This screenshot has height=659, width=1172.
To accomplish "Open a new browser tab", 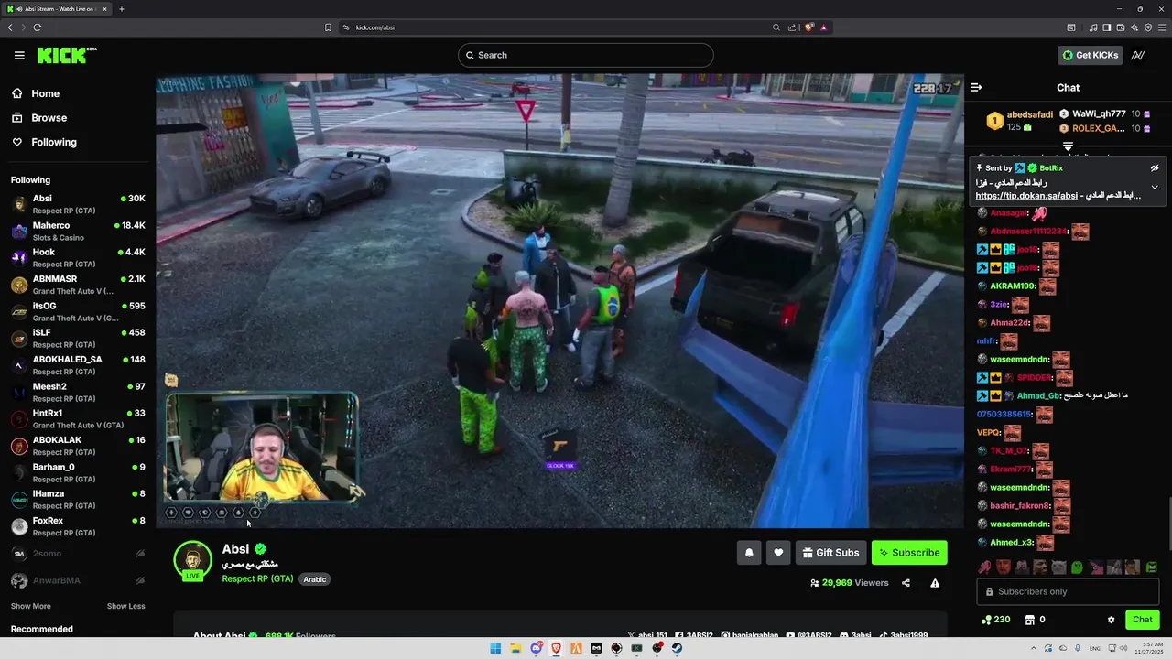I will pyautogui.click(x=121, y=9).
